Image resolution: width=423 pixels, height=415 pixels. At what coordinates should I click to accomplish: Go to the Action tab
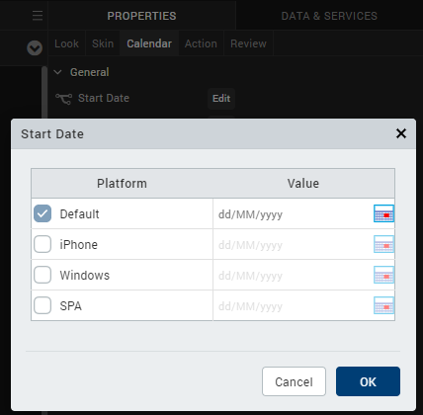tap(201, 43)
